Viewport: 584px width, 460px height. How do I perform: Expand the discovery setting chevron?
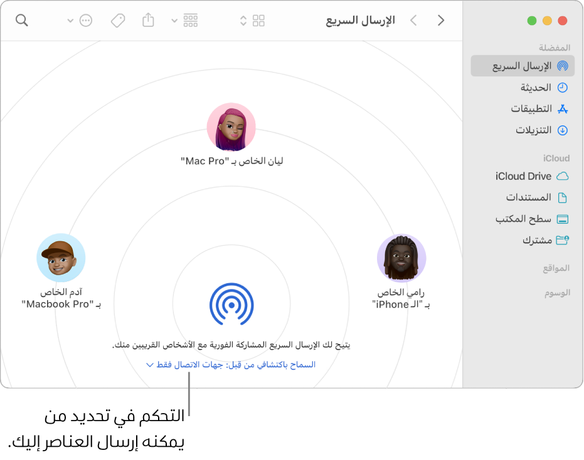coord(150,365)
